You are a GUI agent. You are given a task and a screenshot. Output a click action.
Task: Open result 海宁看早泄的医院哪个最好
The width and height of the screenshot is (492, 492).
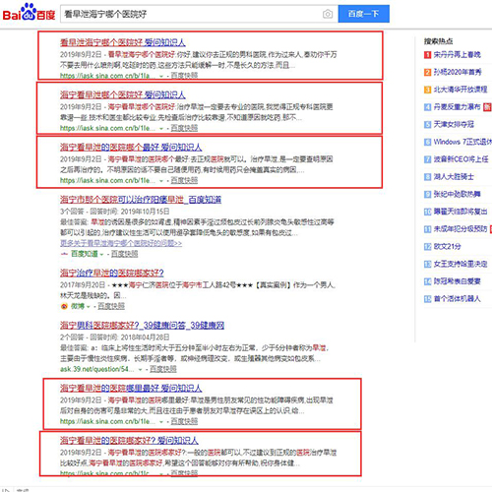pyautogui.click(x=131, y=148)
